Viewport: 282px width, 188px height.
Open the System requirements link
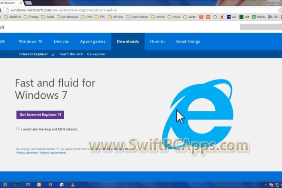click(x=53, y=153)
